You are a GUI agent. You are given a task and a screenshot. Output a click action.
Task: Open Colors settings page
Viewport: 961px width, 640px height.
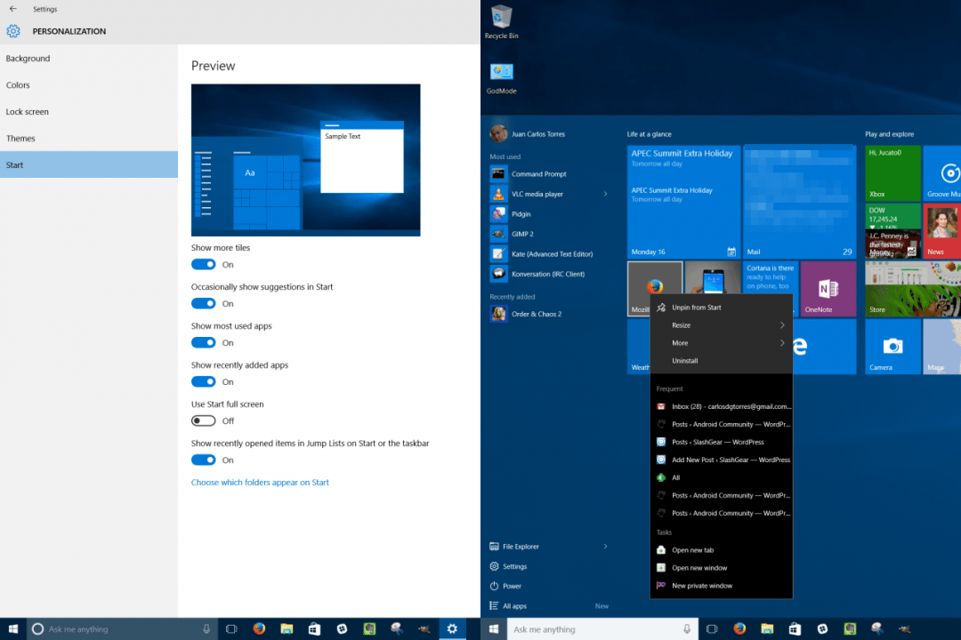point(89,85)
